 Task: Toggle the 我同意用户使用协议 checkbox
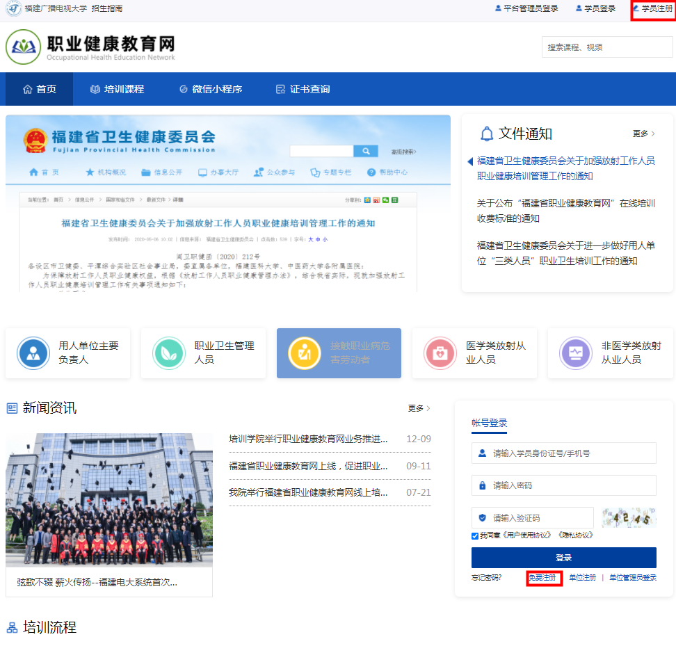pyautogui.click(x=475, y=535)
